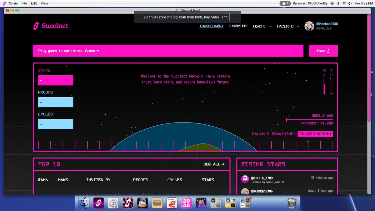
Task: Click the @Kankan2106 avatar in Rising Stars
Action: [x=245, y=191]
